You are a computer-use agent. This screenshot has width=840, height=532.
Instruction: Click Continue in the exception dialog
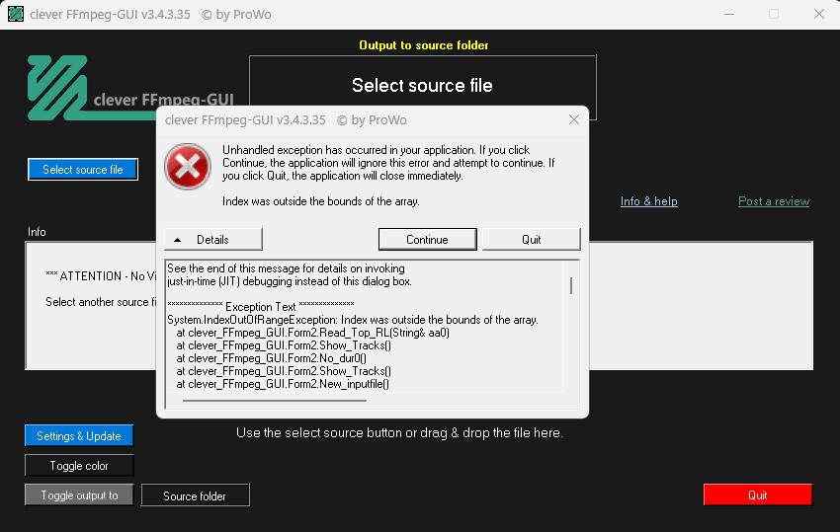[x=427, y=239]
